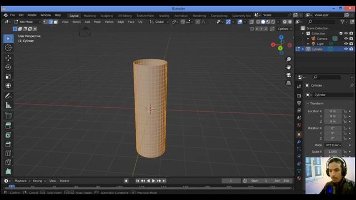Open the Object Data properties tab
This screenshot has width=356, height=200.
299,171
